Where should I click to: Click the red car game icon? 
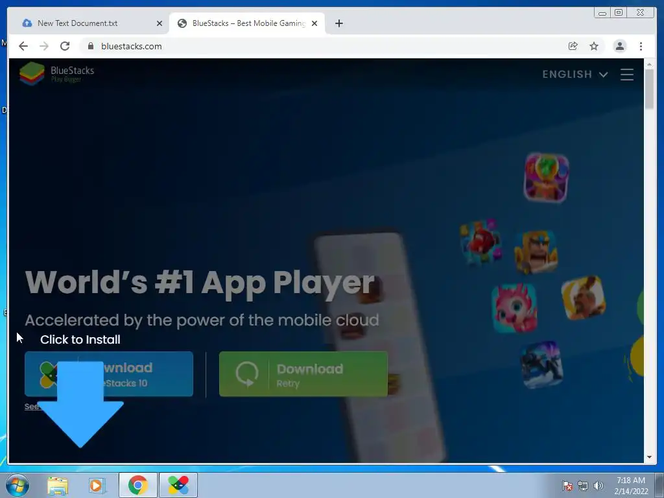pos(480,243)
